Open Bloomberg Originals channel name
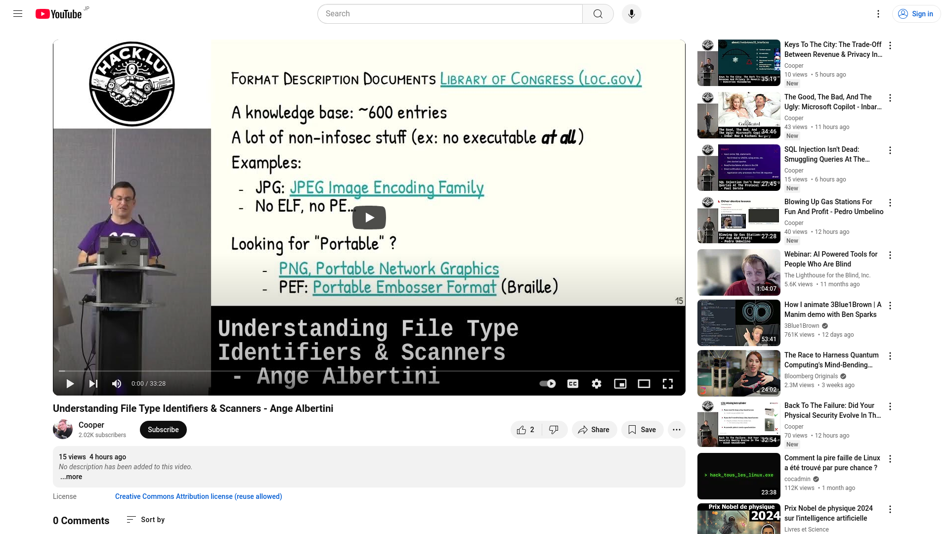 [811, 376]
